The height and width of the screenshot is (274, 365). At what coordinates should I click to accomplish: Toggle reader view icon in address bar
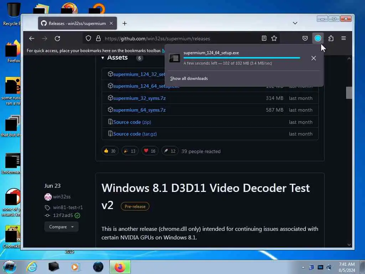pos(264,38)
